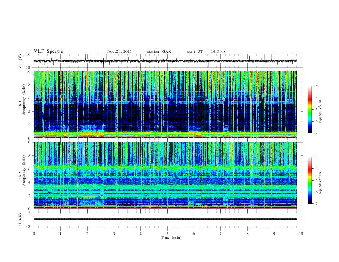Click the ch.2 spectrogram PSD color bar
This screenshot has height=262, width=339.
(x=309, y=180)
